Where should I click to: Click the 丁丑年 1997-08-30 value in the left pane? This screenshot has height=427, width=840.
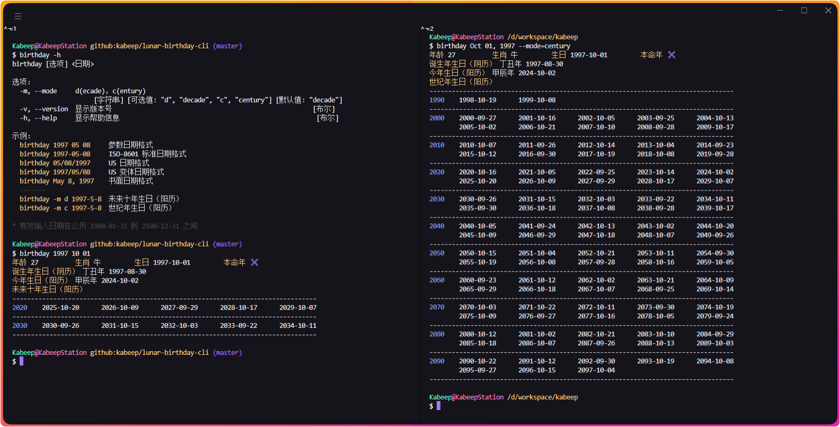(x=114, y=272)
